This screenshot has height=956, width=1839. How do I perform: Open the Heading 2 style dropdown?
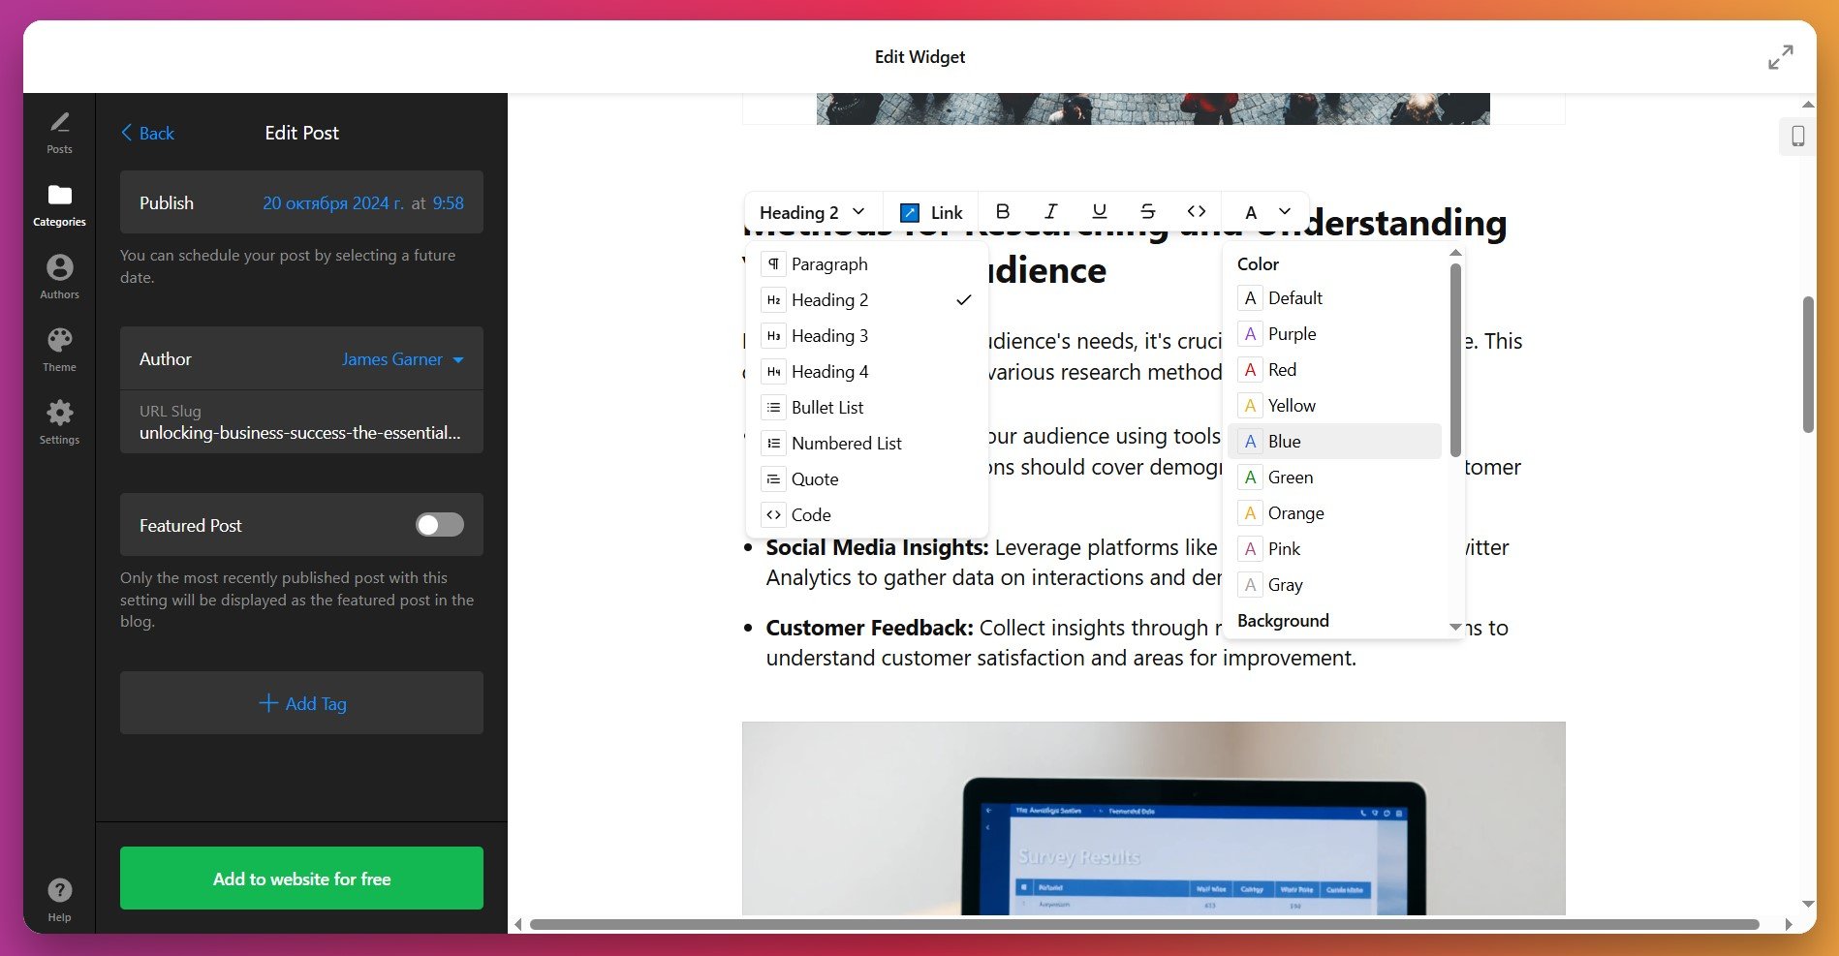(x=812, y=211)
